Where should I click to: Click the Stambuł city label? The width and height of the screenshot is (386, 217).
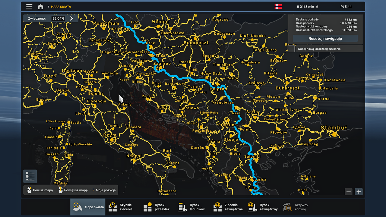(x=334, y=128)
